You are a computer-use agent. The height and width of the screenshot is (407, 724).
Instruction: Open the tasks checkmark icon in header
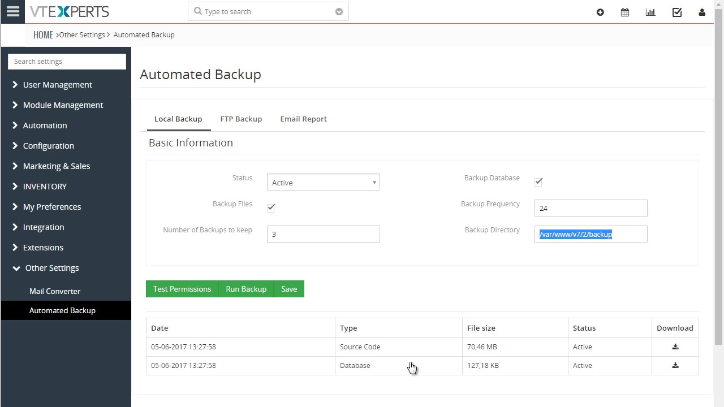point(676,12)
